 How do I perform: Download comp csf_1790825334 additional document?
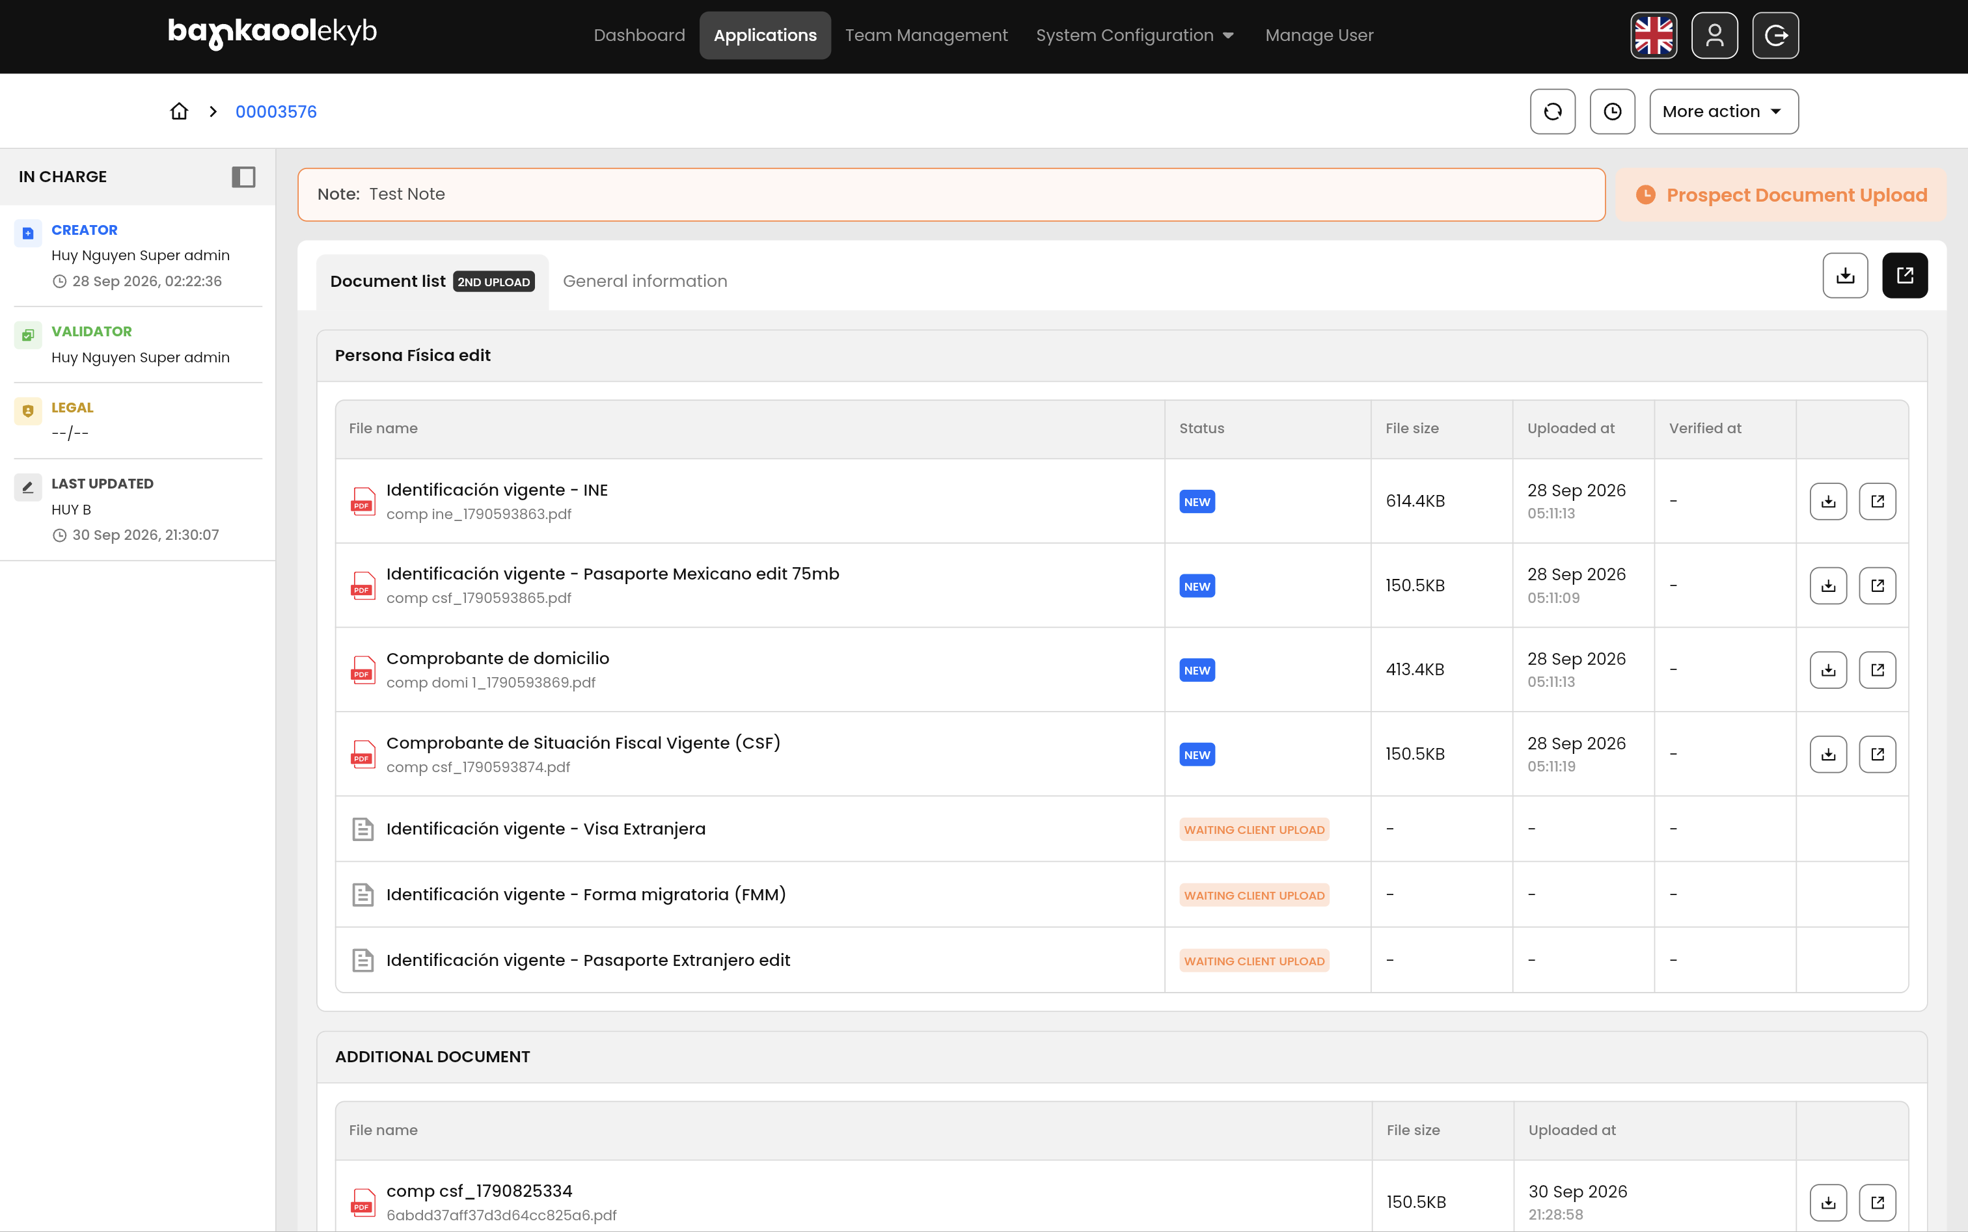click(x=1829, y=1203)
